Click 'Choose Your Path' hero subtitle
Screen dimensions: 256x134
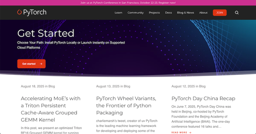click(x=71, y=45)
